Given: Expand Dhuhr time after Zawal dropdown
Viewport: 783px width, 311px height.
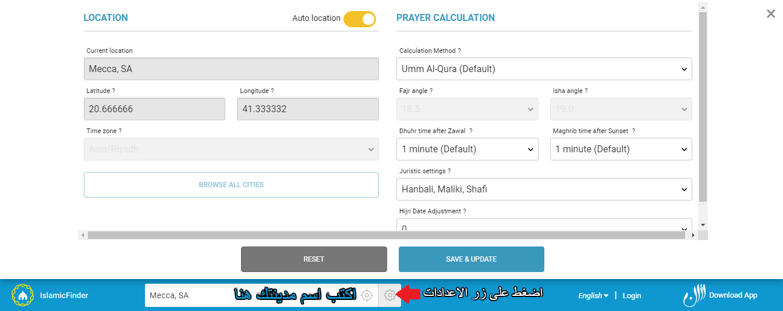Looking at the screenshot, I should pos(467,149).
